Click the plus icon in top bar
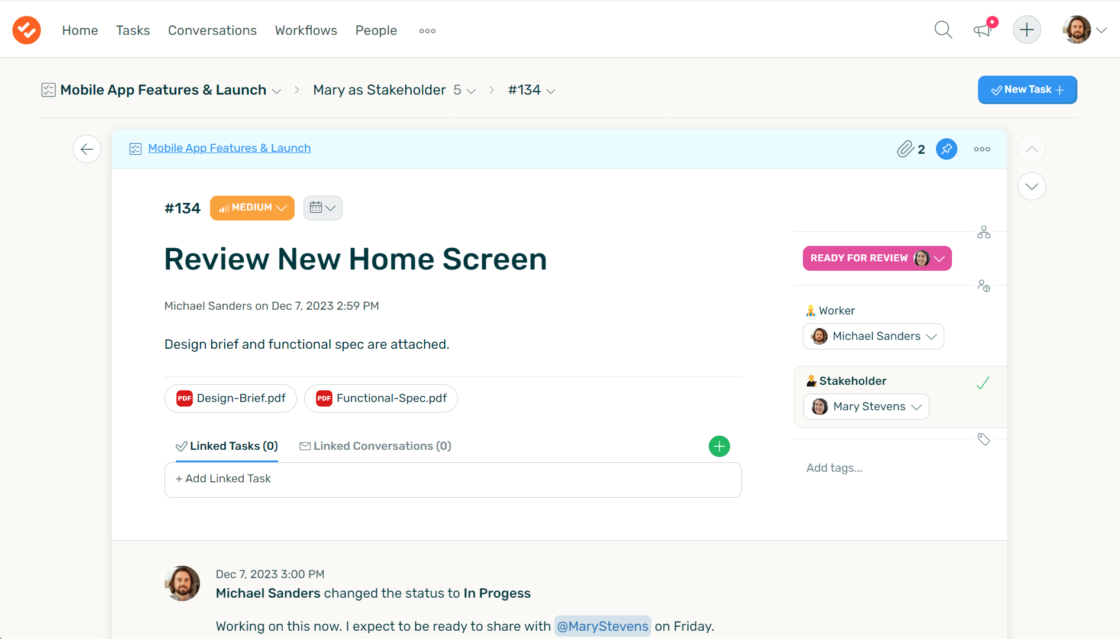 point(1027,30)
